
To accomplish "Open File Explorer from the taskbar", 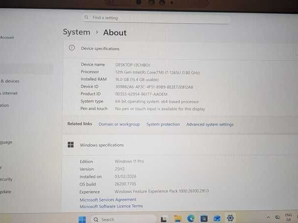I will (x=177, y=219).
